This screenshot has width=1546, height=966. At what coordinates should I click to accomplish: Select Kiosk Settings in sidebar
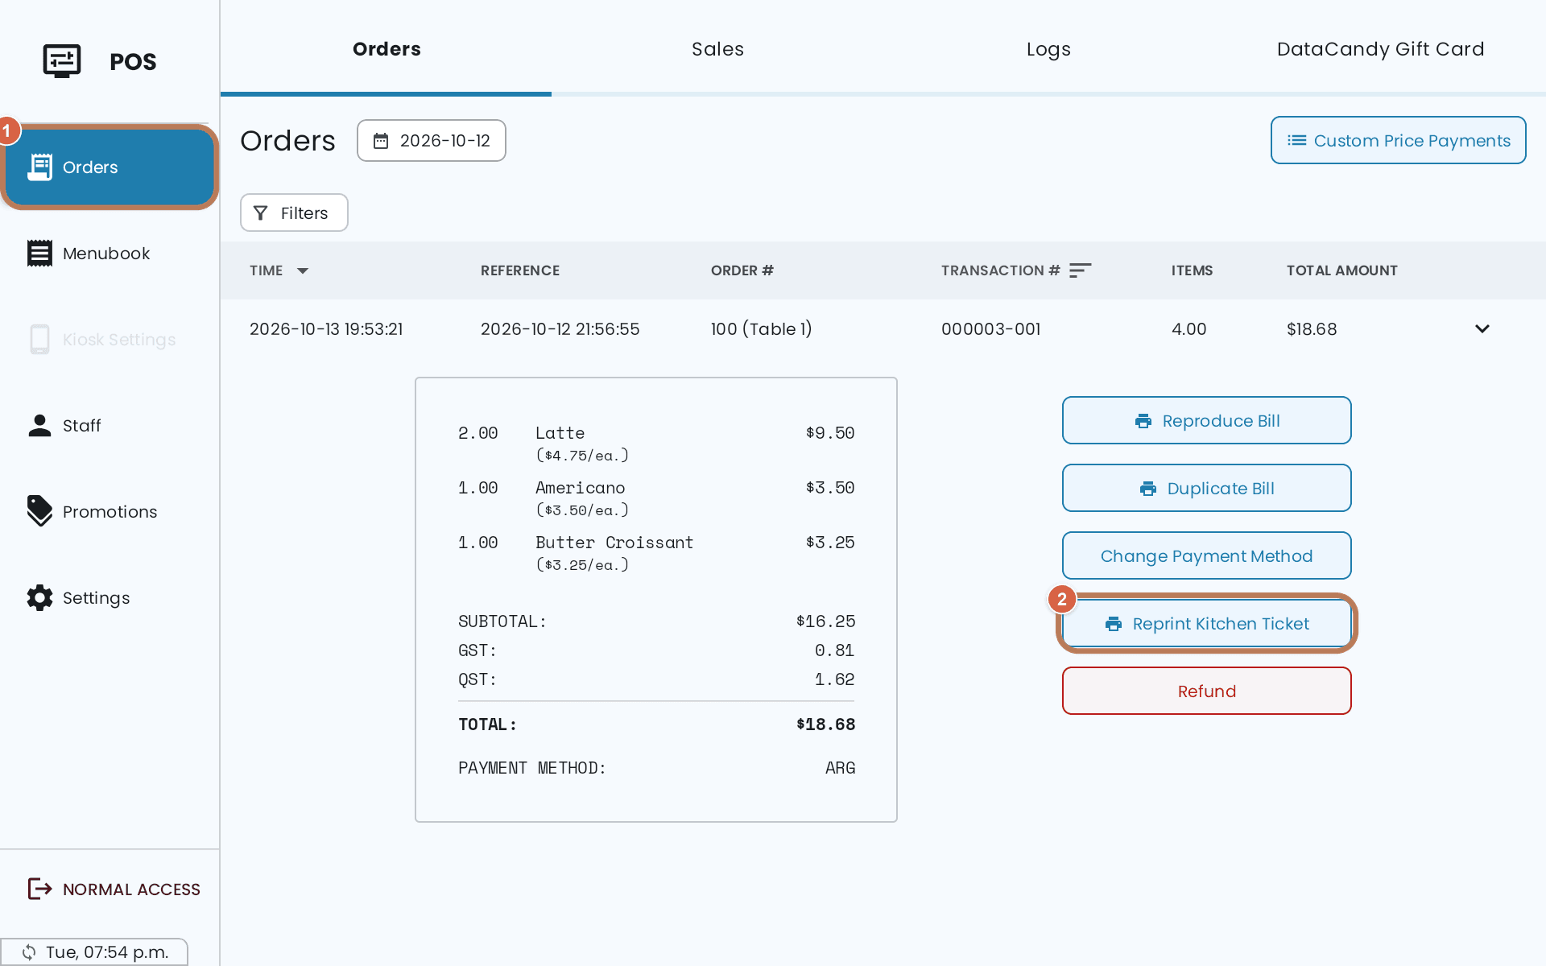point(110,340)
